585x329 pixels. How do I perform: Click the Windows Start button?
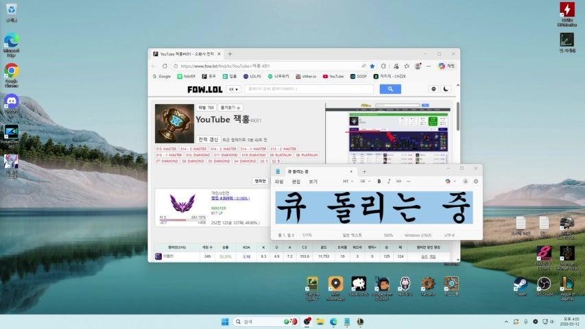tap(225, 321)
